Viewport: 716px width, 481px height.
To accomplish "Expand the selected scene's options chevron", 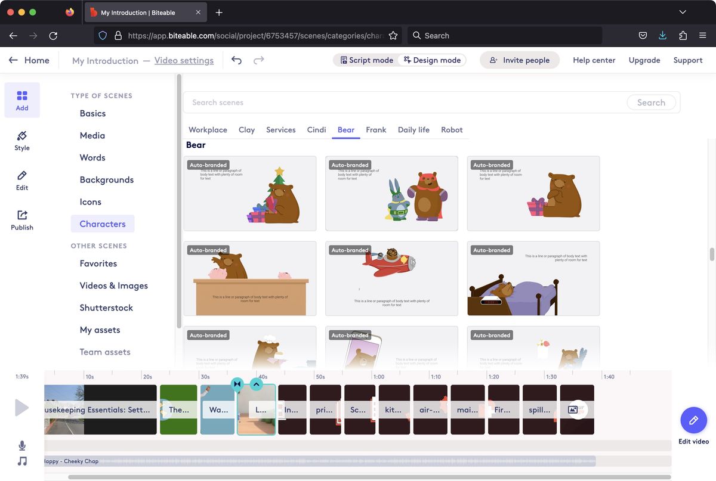I will (x=256, y=384).
